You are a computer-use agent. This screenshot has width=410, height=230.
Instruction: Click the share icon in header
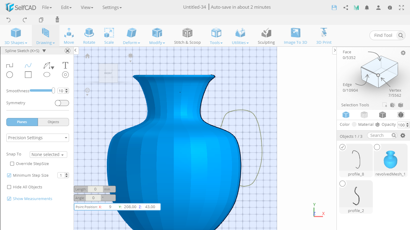tap(346, 7)
